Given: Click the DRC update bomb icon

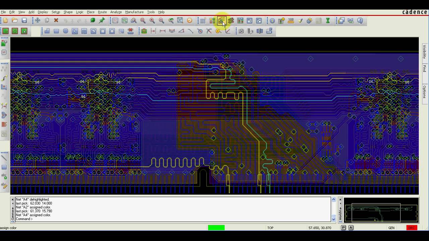Looking at the screenshot, I should coord(309,21).
